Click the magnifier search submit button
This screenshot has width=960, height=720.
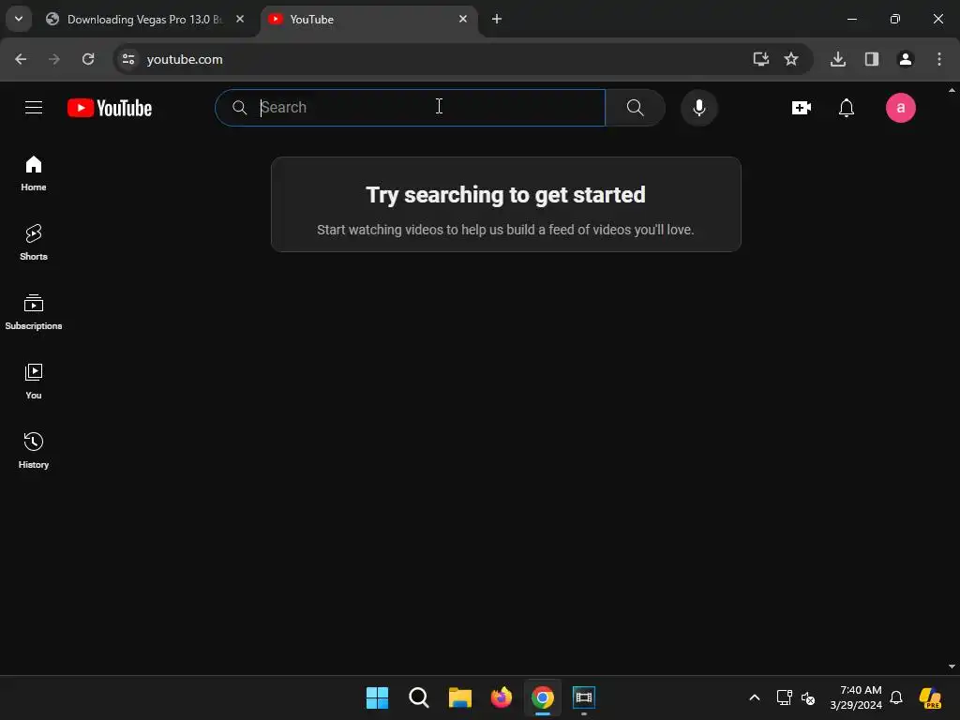pyautogui.click(x=635, y=108)
